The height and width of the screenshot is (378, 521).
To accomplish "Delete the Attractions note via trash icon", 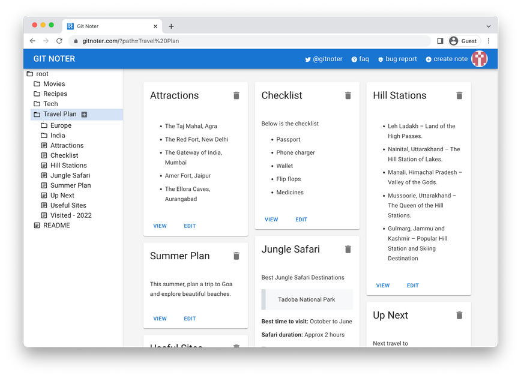I will (236, 95).
